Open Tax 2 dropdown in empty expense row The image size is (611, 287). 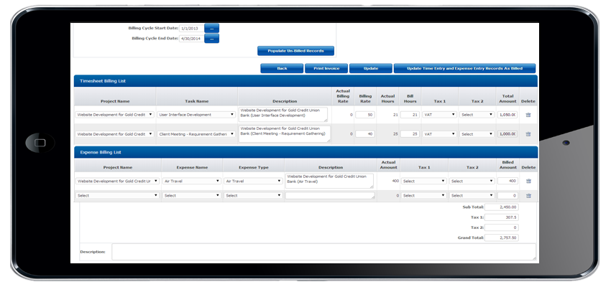click(x=472, y=196)
